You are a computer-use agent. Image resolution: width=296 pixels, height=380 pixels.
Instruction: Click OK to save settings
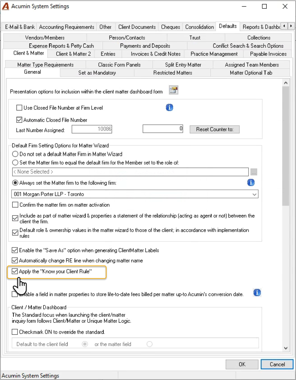[x=242, y=364]
